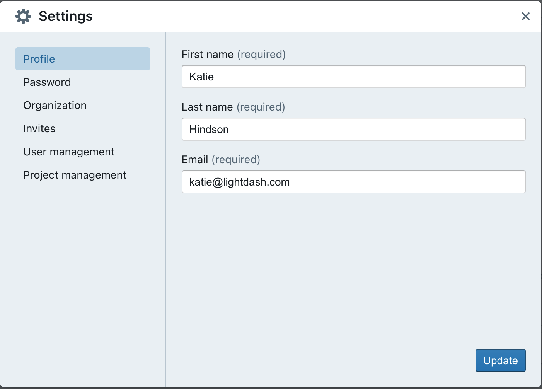Screen dimensions: 542x389
Task: Go to Organization settings
Action: [x=83, y=105]
